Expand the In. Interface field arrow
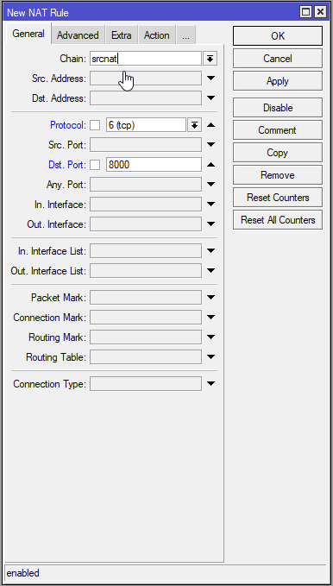Viewport: 333px width, 586px height. point(210,204)
